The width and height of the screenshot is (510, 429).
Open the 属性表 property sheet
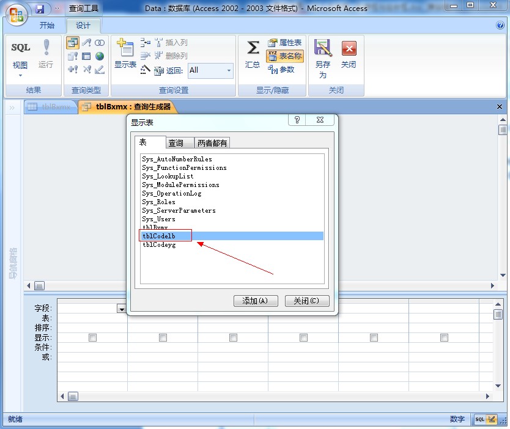(x=285, y=43)
